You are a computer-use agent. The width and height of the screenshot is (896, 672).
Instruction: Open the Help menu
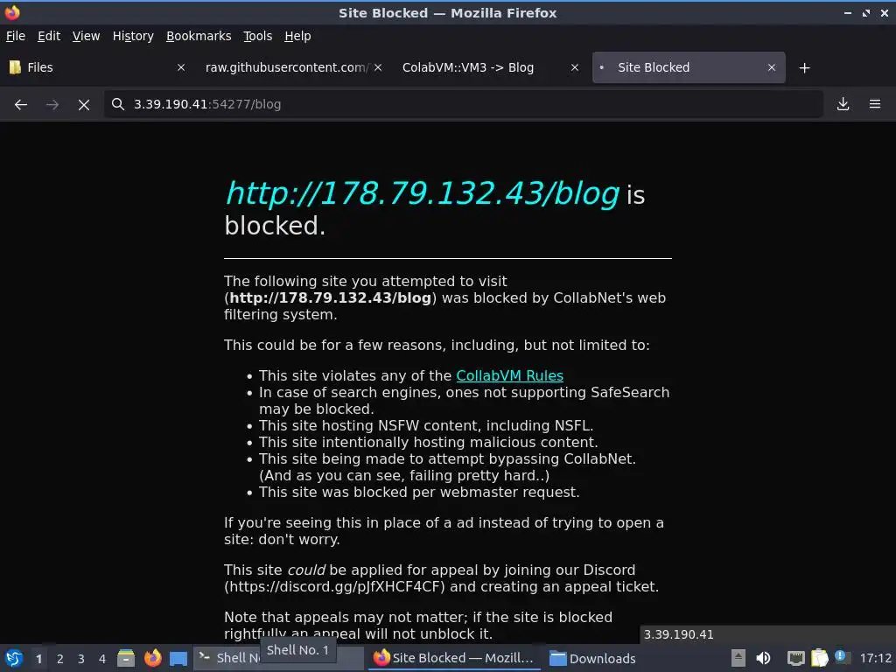pyautogui.click(x=297, y=36)
